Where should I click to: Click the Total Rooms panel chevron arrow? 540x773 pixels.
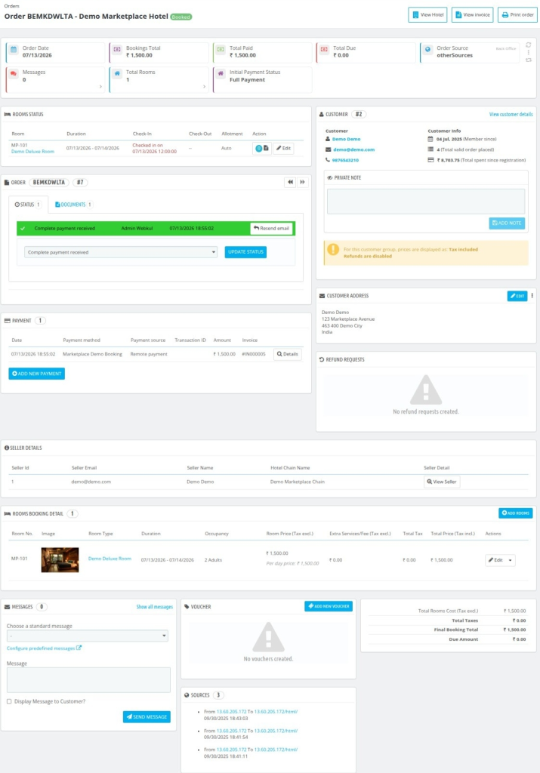[x=204, y=87]
